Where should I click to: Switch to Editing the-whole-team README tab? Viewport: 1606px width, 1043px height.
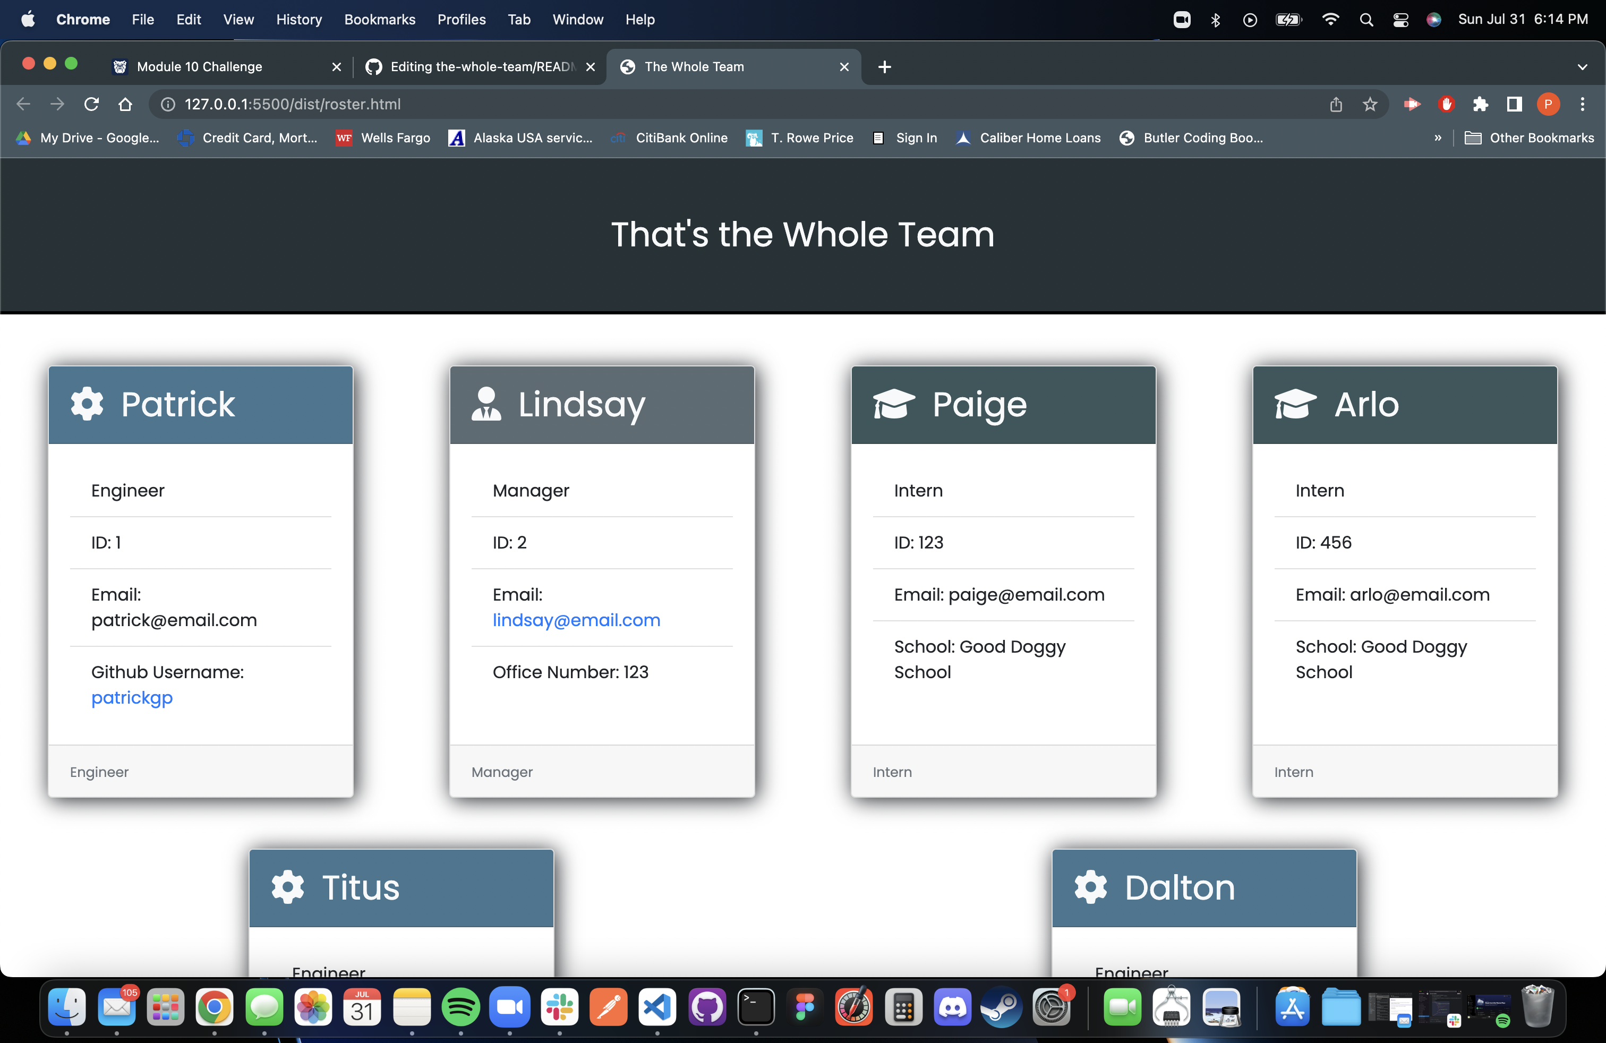(x=481, y=67)
